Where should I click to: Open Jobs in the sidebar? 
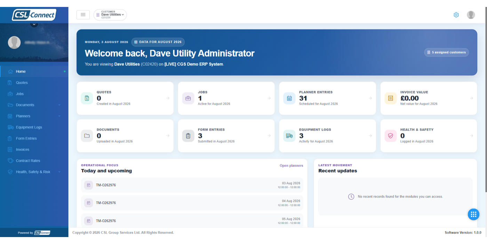point(34,94)
